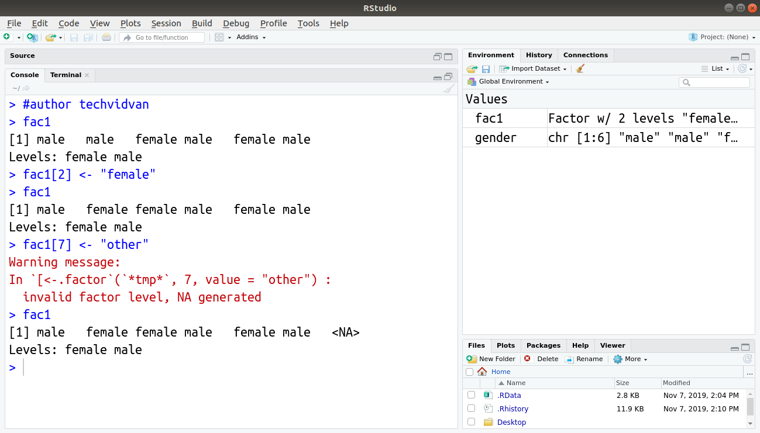
Task: Click the workspace panes grid icon
Action: (219, 37)
